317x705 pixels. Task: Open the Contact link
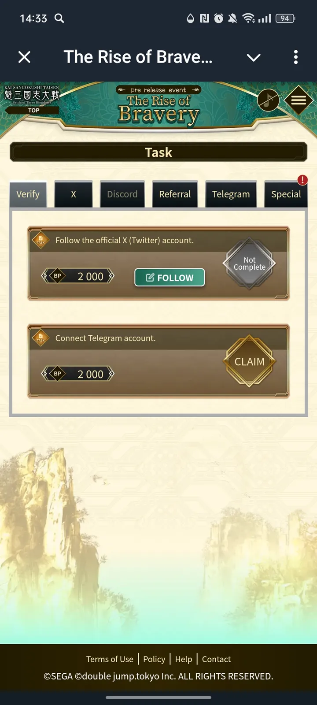216,659
